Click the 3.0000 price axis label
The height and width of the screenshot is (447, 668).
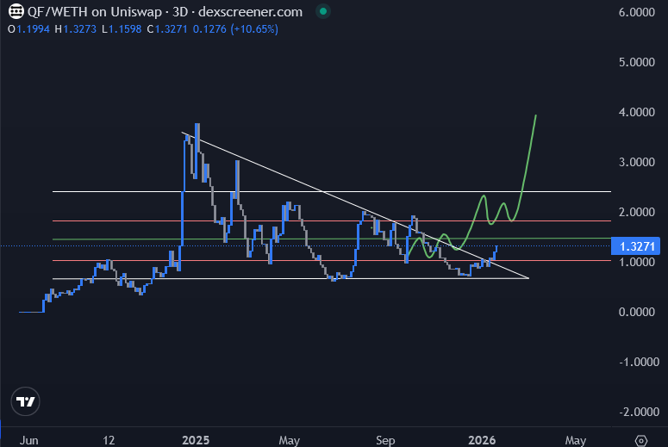(x=636, y=162)
